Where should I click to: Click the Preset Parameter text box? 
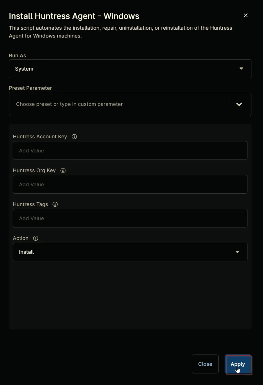tap(120, 104)
